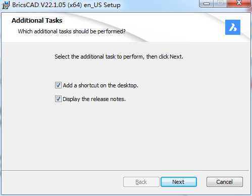Cancel the BricsCAD installation
Screen dimensions: 252x196
(225, 182)
